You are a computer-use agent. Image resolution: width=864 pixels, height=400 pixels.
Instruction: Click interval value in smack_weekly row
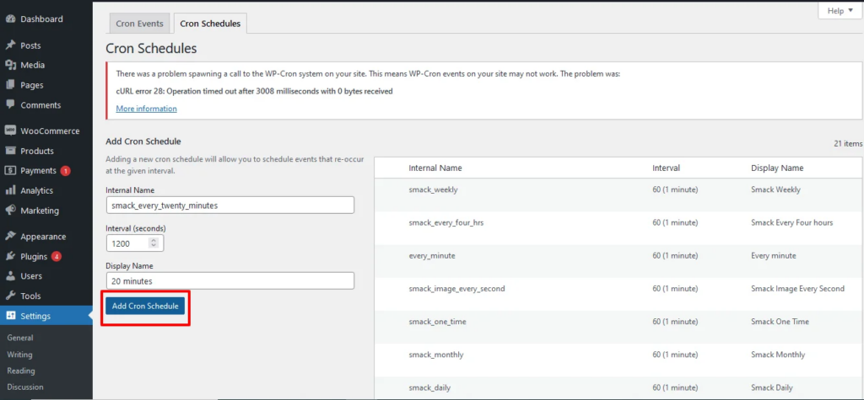tap(675, 189)
